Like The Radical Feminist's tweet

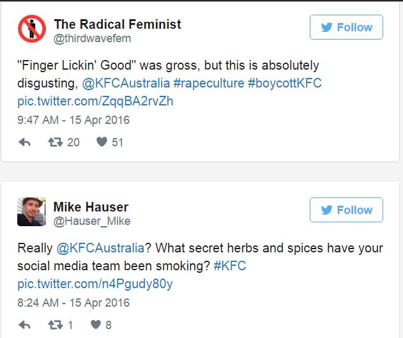(102, 142)
